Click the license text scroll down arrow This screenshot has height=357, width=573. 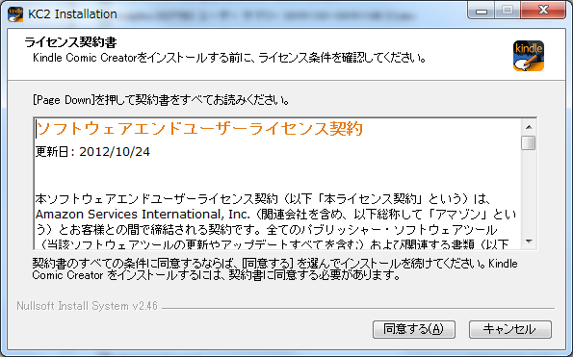pyautogui.click(x=529, y=242)
